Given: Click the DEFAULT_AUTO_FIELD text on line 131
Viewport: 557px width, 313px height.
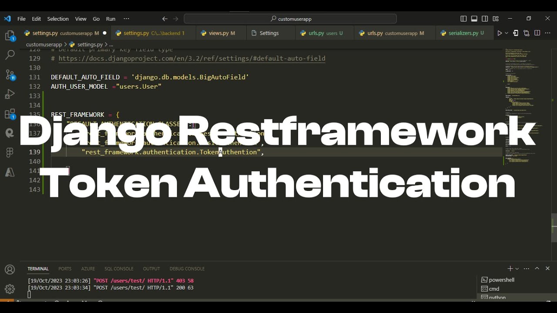Looking at the screenshot, I should pyautogui.click(x=85, y=77).
